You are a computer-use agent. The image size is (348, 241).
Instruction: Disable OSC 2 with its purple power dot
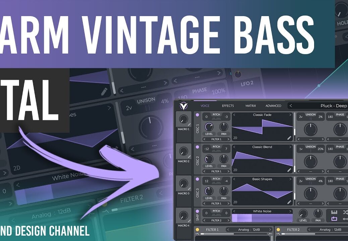(197, 147)
